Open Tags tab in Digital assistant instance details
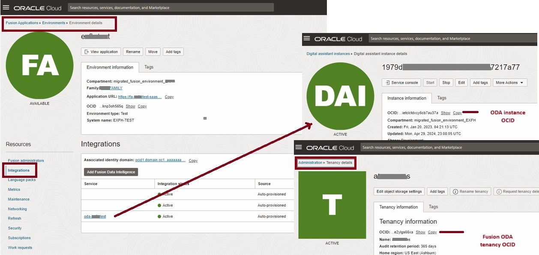Image resolution: width=539 pixels, height=255 pixels. [x=442, y=98]
